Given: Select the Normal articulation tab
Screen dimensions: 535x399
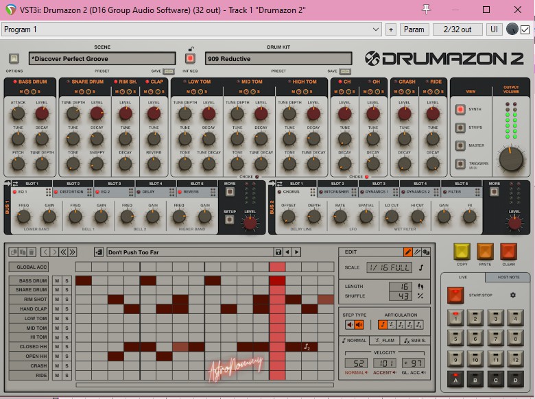Looking at the screenshot, I should [354, 340].
